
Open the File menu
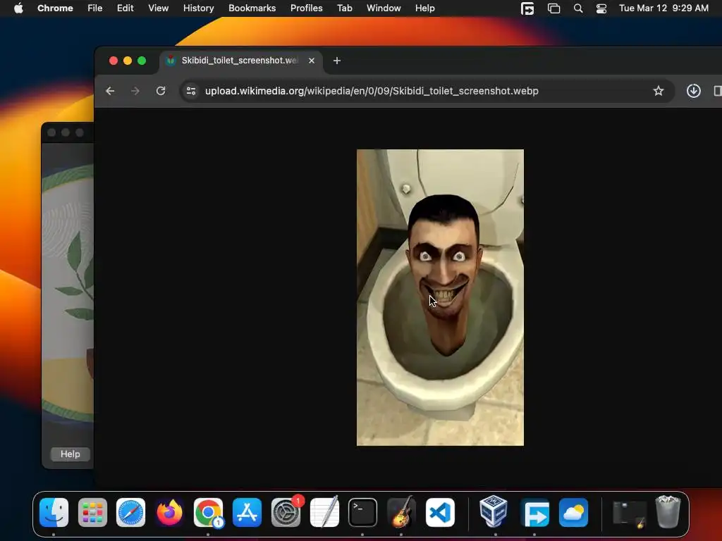point(95,8)
